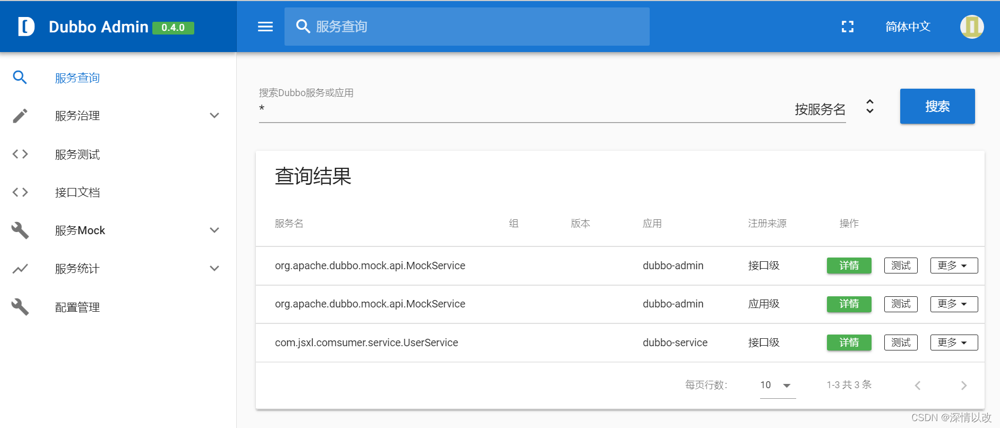
Task: Expand the 服务治理 submenu chevron
Action: (x=214, y=116)
